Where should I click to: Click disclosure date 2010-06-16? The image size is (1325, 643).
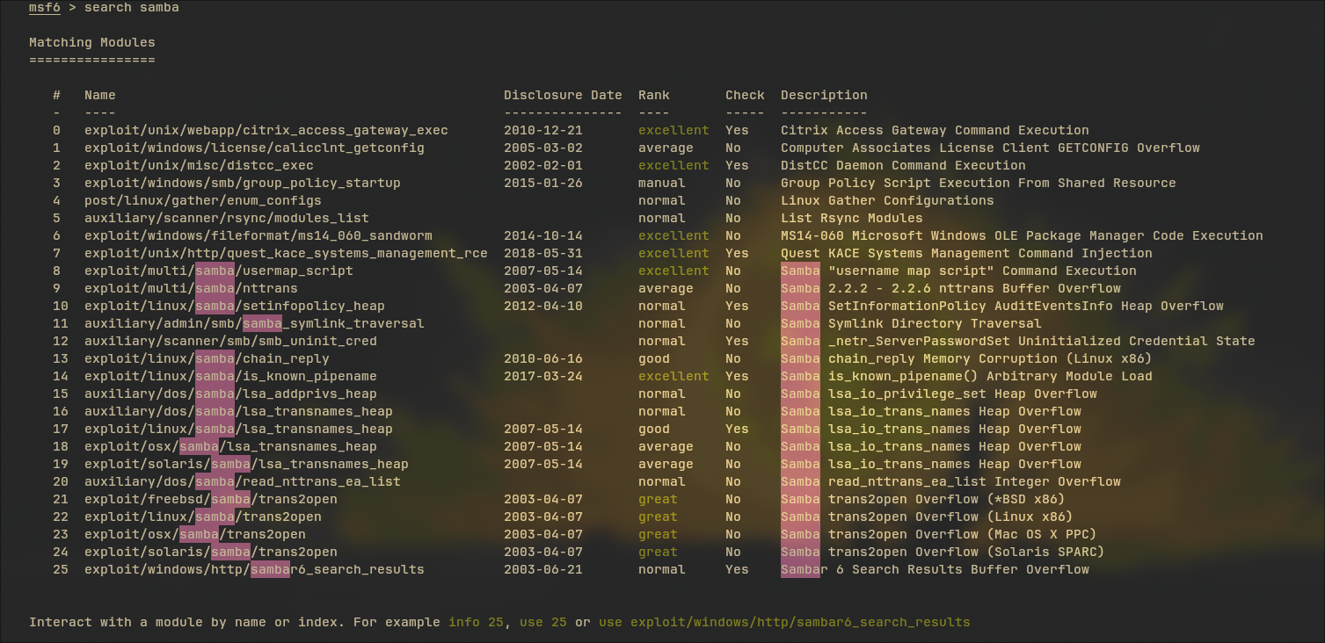click(543, 358)
